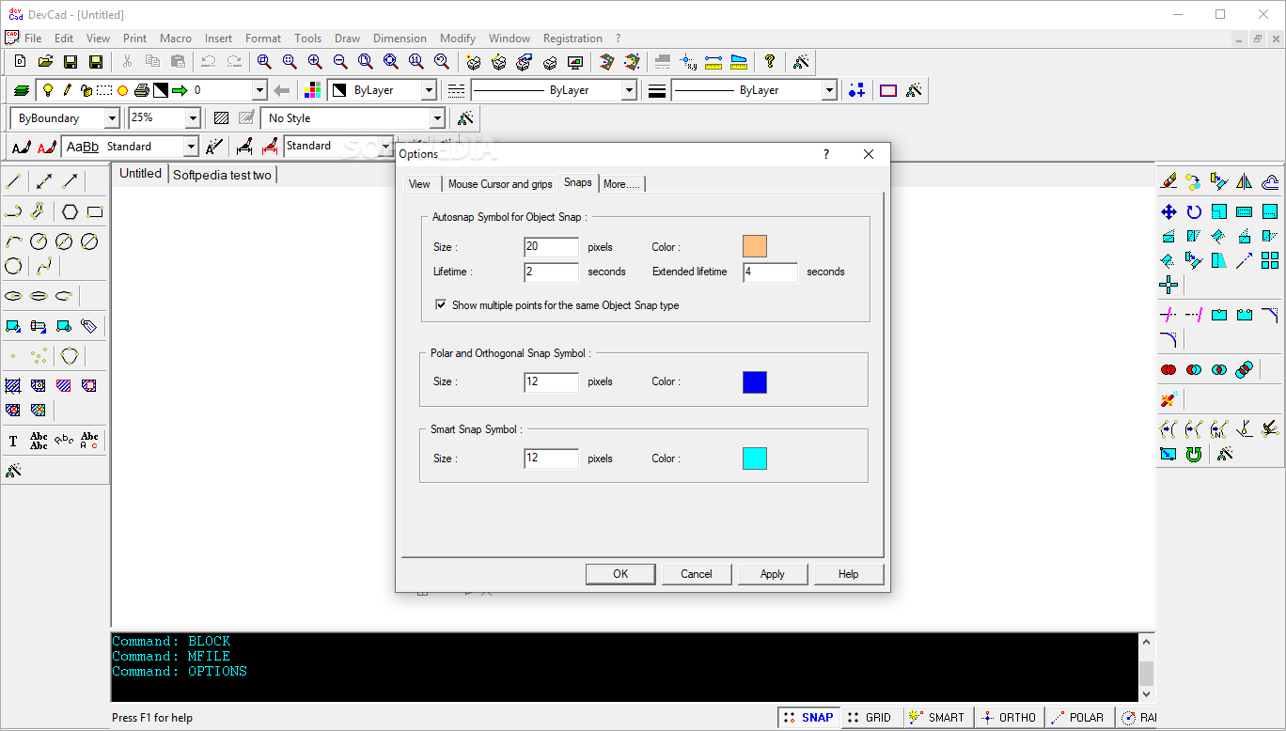Select the Spline curve tool

point(44,266)
